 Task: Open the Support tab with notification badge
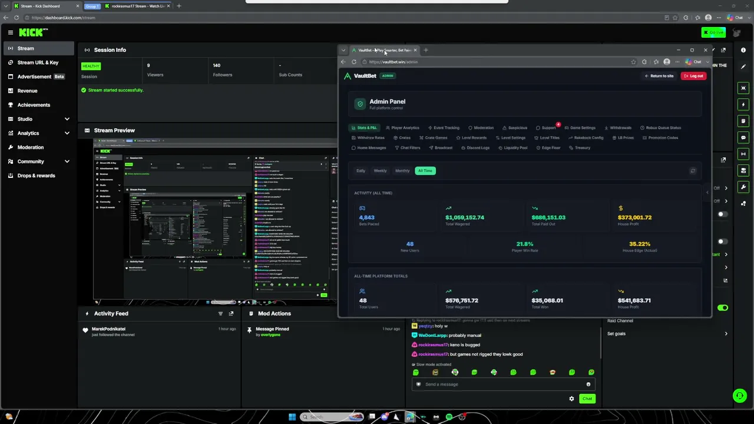point(547,128)
